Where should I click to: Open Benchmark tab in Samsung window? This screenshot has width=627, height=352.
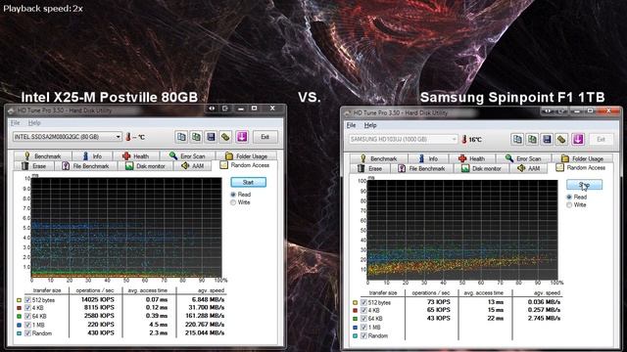coord(379,158)
